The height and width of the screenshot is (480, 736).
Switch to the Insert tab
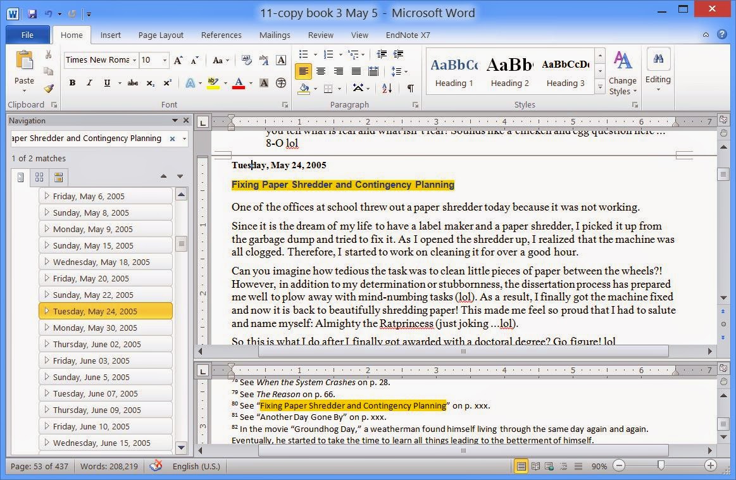[x=110, y=35]
